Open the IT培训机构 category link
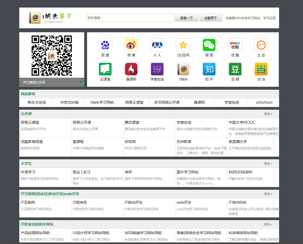The image size is (303, 244). click(x=237, y=202)
